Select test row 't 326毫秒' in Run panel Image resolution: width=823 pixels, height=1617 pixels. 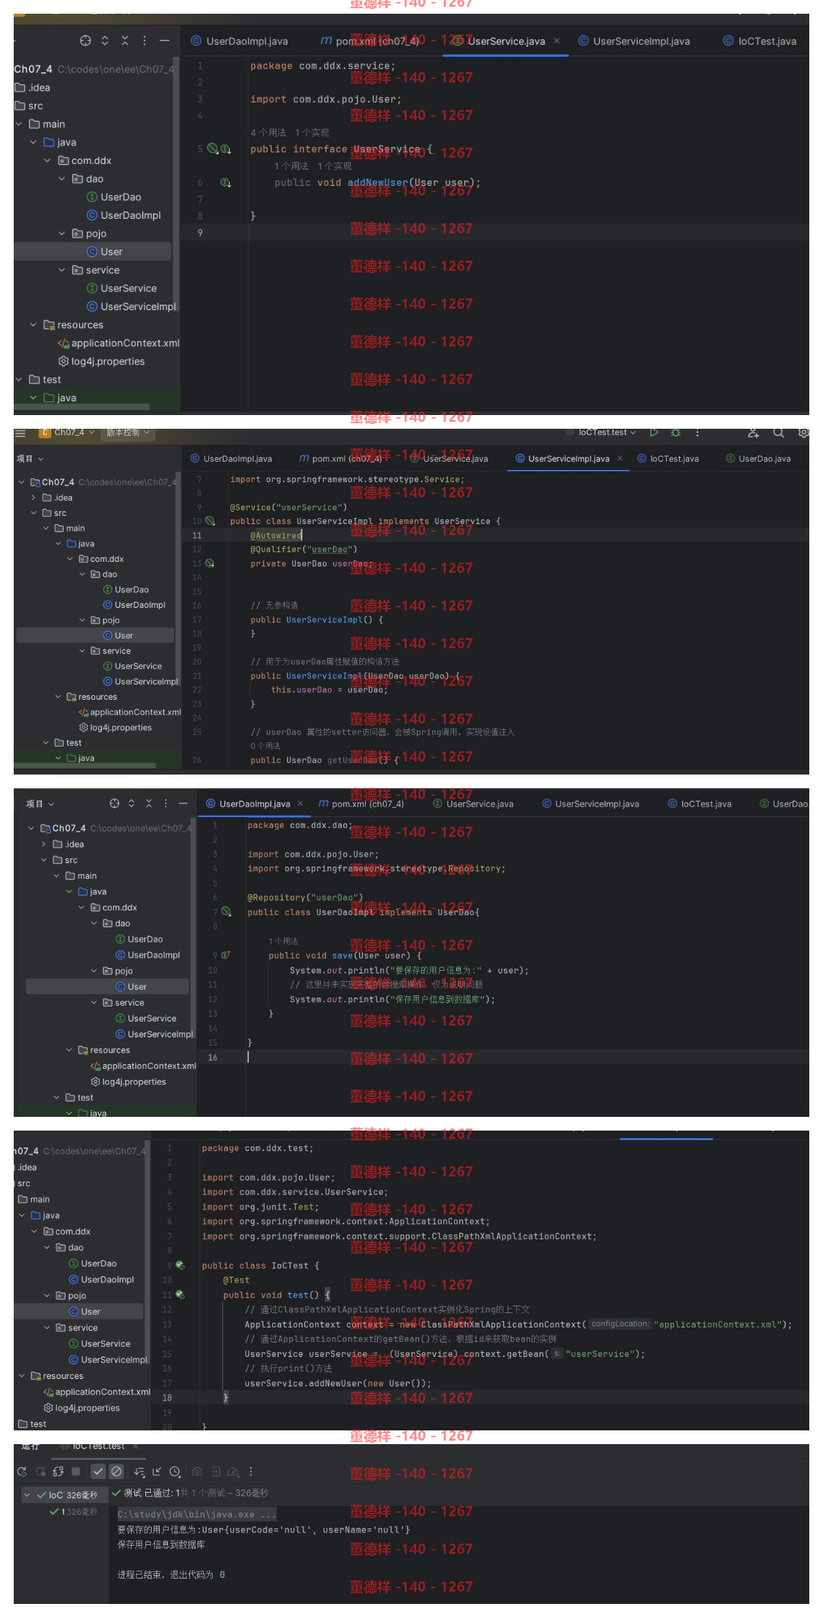click(x=73, y=1511)
